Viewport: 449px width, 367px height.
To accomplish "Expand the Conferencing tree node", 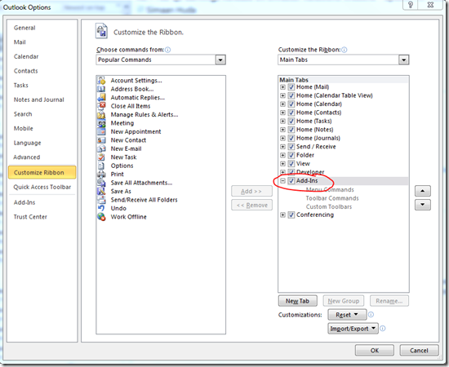I will tap(282, 214).
